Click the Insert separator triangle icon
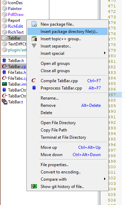The width and height of the screenshot is (125, 205). [34, 46]
